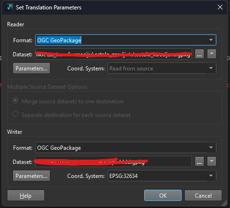This screenshot has width=230, height=208.
Task: Grab the resize grip in dialog corner
Action: click(224, 203)
